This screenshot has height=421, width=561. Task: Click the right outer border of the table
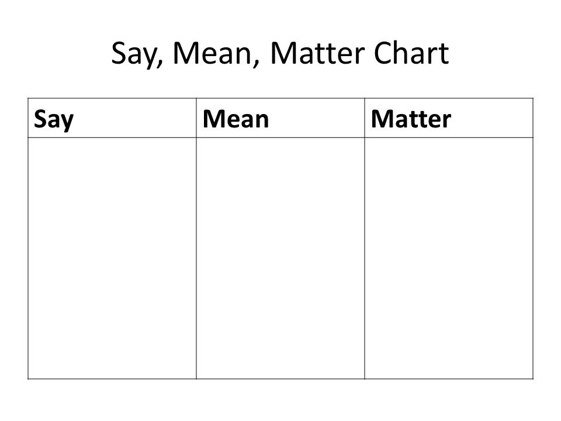pyautogui.click(x=533, y=239)
